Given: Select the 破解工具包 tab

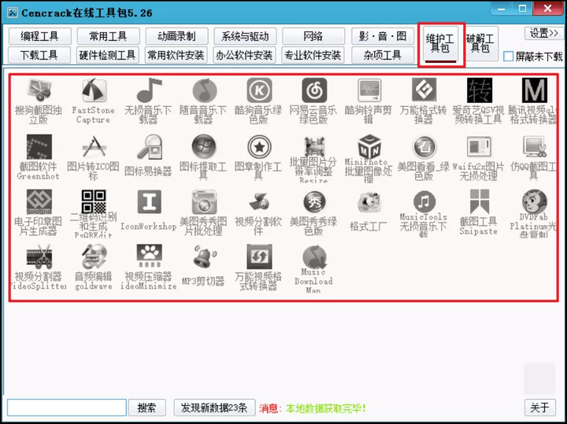Looking at the screenshot, I should pos(480,44).
